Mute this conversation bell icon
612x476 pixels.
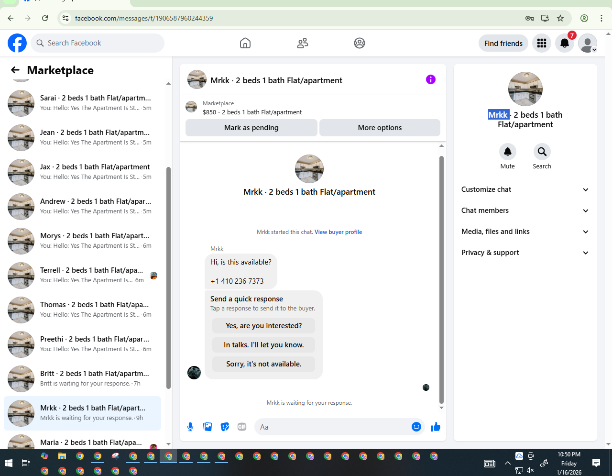pos(508,152)
